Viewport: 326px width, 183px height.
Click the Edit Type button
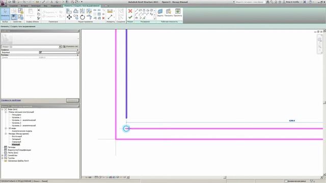point(70,46)
